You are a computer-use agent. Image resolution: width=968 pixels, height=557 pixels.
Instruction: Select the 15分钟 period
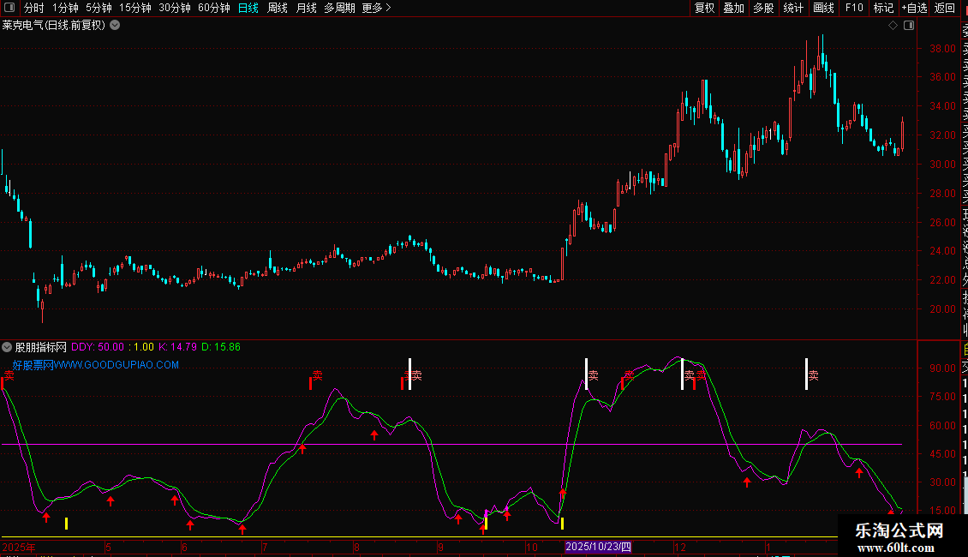[x=135, y=8]
